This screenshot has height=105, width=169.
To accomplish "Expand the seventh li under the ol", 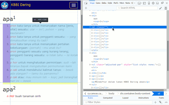I will 92,47.
